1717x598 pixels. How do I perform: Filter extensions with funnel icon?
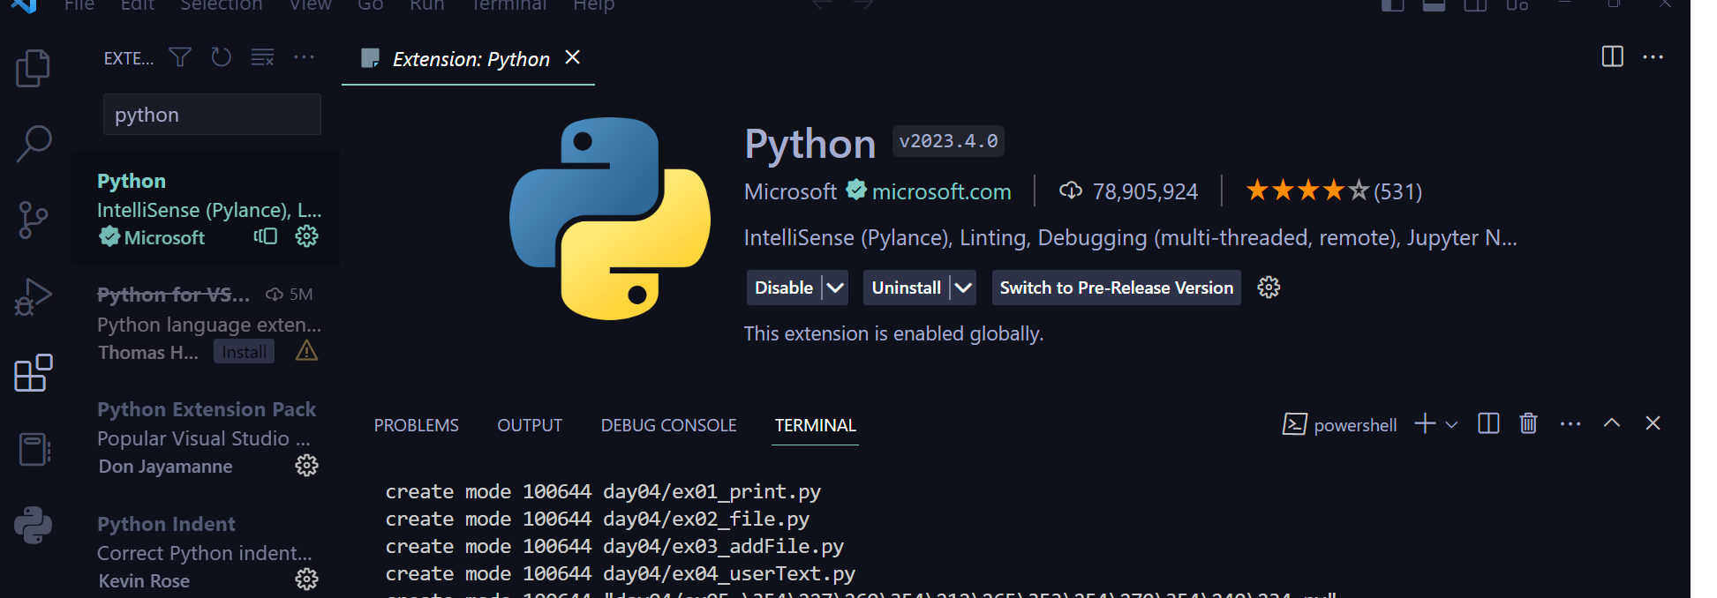click(x=180, y=57)
